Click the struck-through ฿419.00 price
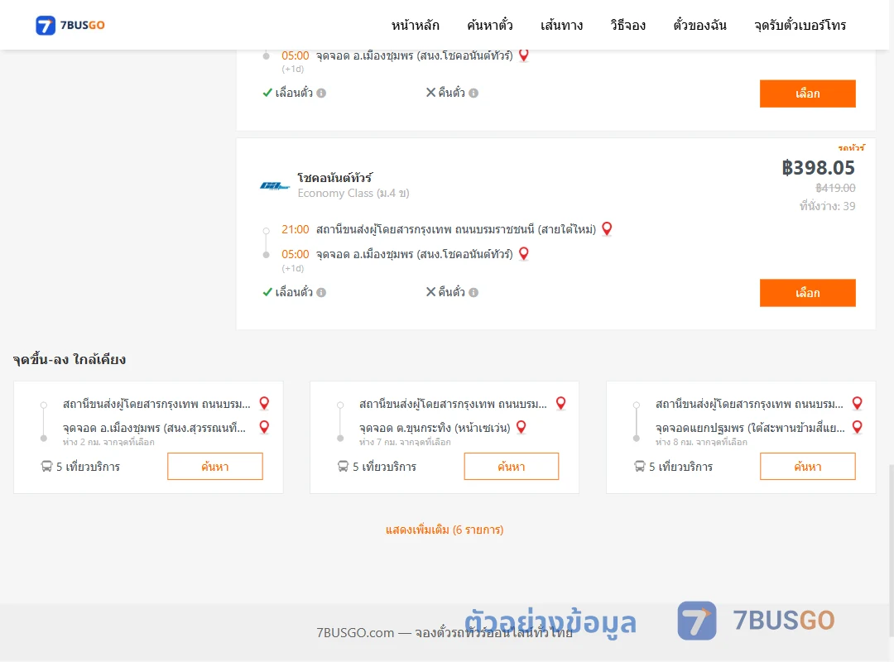Viewport: 894px width, 662px height. (835, 188)
